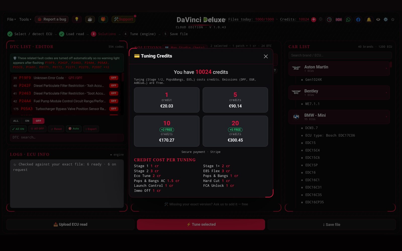
Task: Go to Select / detect ECU step
Action: tap(30, 34)
